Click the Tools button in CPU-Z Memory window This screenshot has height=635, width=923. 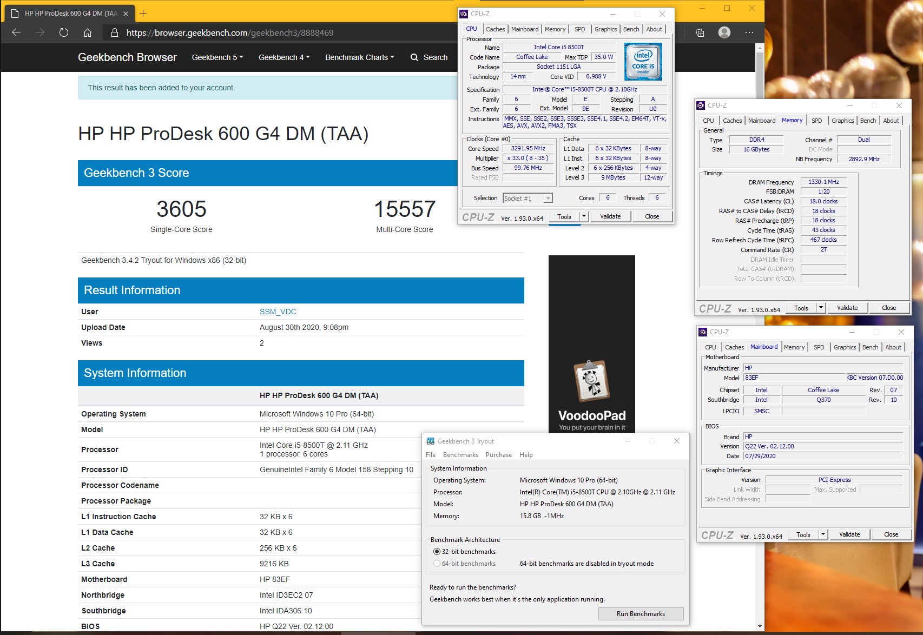[x=801, y=308]
